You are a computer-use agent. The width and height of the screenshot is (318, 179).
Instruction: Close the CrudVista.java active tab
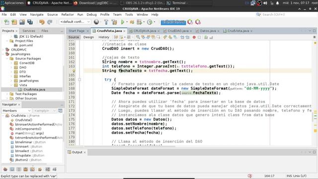(x=124, y=31)
